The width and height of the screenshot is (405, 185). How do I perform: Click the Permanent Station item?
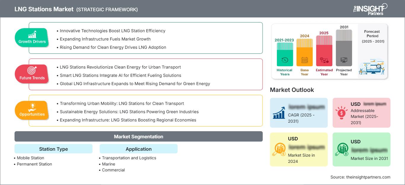tap(34, 164)
